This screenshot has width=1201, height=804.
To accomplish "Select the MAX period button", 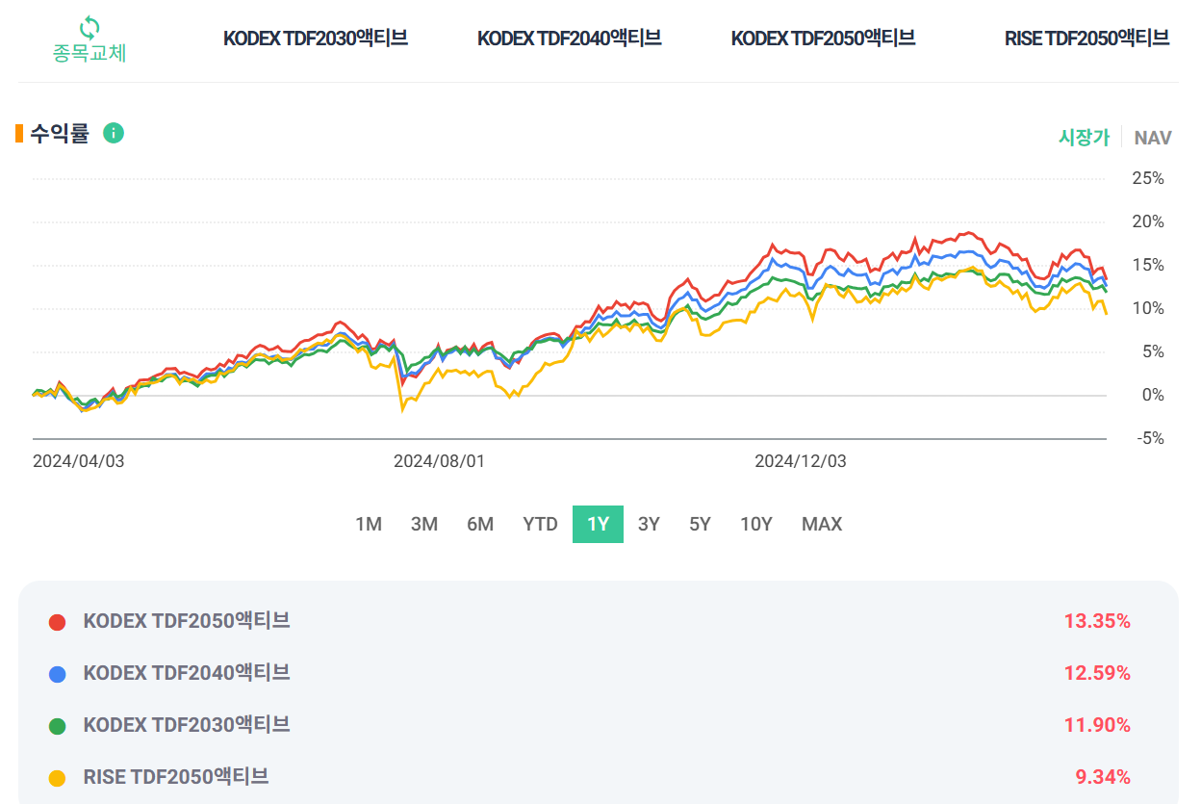I will (x=821, y=524).
